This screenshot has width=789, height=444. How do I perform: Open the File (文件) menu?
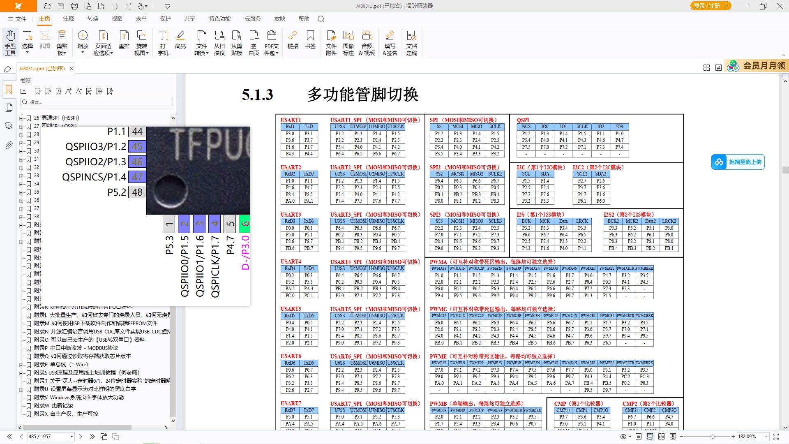pos(17,19)
